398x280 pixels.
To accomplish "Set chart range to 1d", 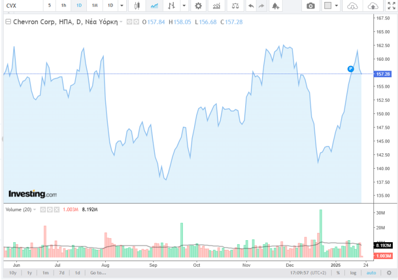I will [x=78, y=273].
